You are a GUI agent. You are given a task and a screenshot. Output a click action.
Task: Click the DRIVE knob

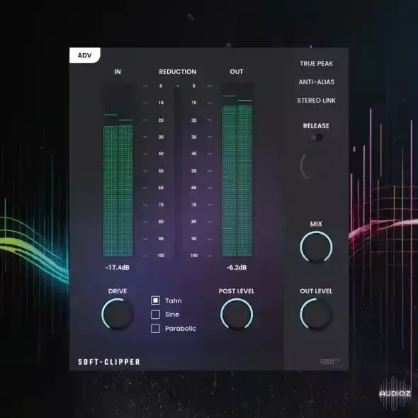click(x=118, y=315)
